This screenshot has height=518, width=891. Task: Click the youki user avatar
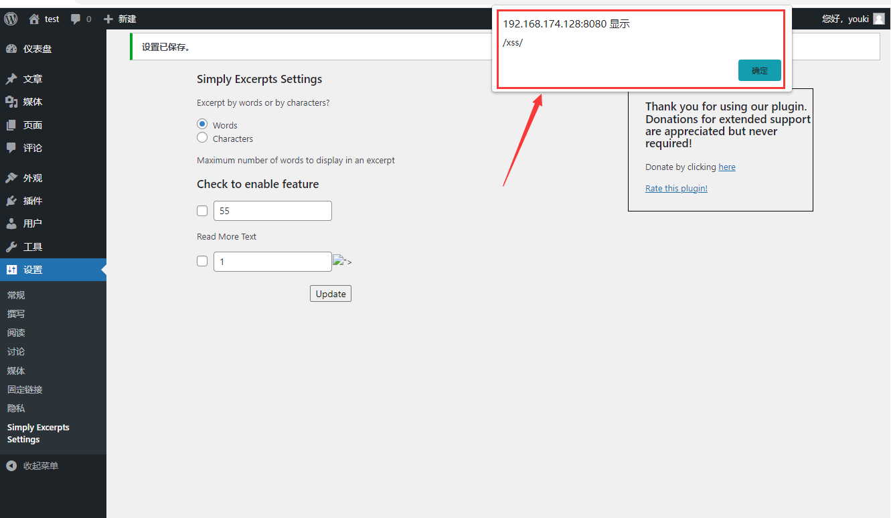(879, 19)
